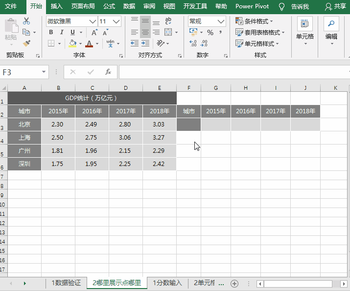Screen dimensions: 350x291
Task: Click the 告诉我 Tell Me search
Action: (300, 6)
